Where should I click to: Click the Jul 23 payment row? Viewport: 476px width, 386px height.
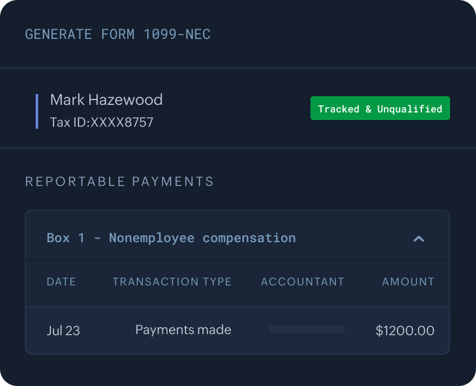(x=237, y=330)
